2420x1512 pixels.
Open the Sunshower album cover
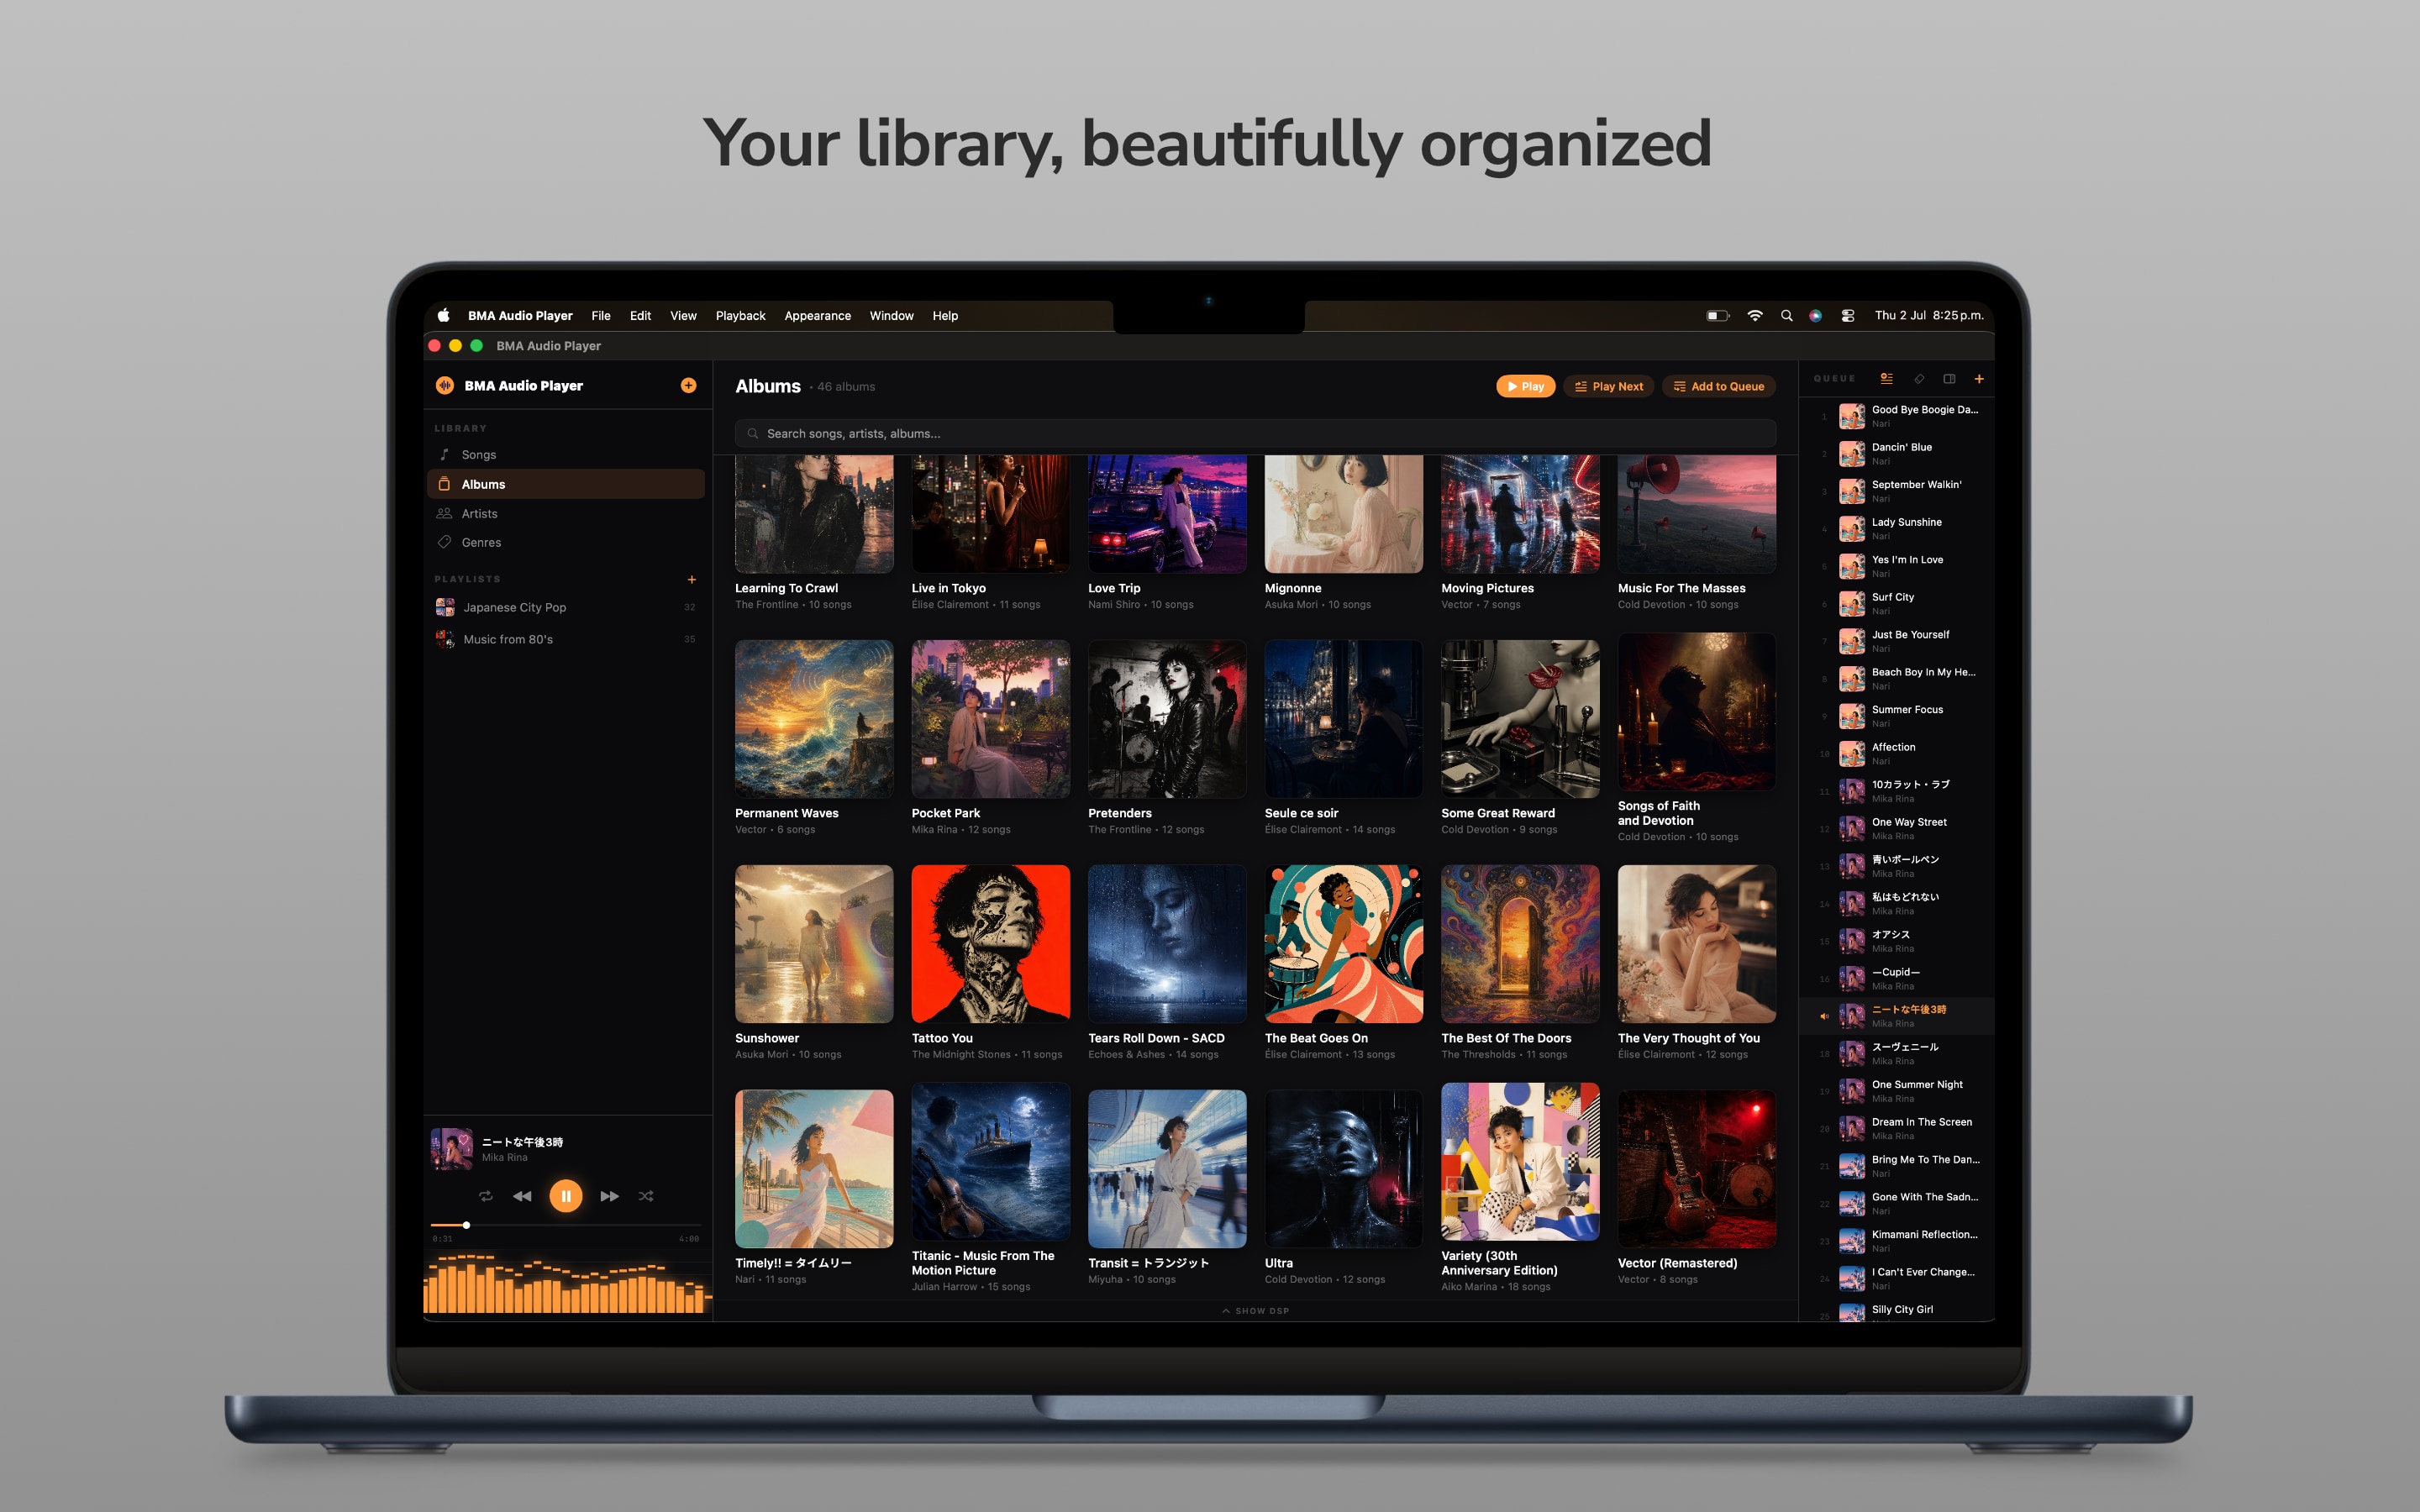(x=814, y=944)
